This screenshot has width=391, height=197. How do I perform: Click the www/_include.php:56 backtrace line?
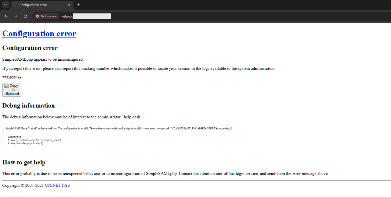click(34, 140)
